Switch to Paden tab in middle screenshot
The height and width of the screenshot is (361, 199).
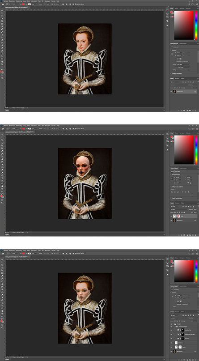[182, 203]
